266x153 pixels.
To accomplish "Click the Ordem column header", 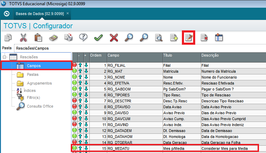I will click(x=98, y=57).
